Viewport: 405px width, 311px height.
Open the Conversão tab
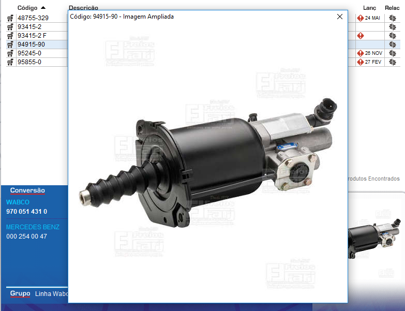[x=27, y=190]
